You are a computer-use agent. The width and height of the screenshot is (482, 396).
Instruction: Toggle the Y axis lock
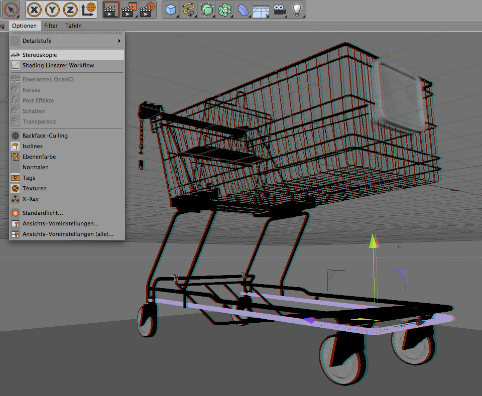(x=52, y=9)
